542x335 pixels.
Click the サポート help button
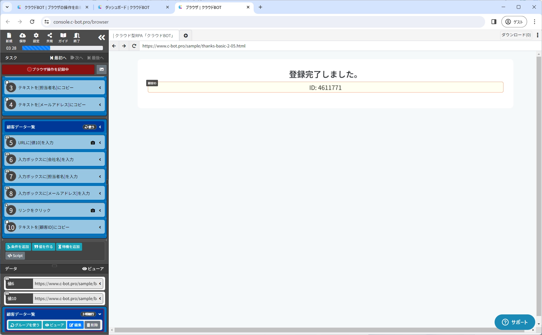[514, 322]
